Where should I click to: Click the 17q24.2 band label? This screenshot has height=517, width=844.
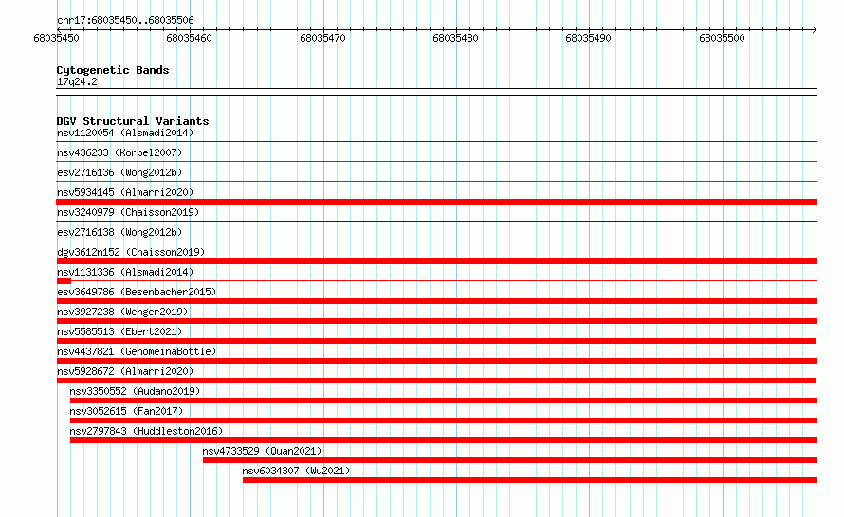click(77, 81)
